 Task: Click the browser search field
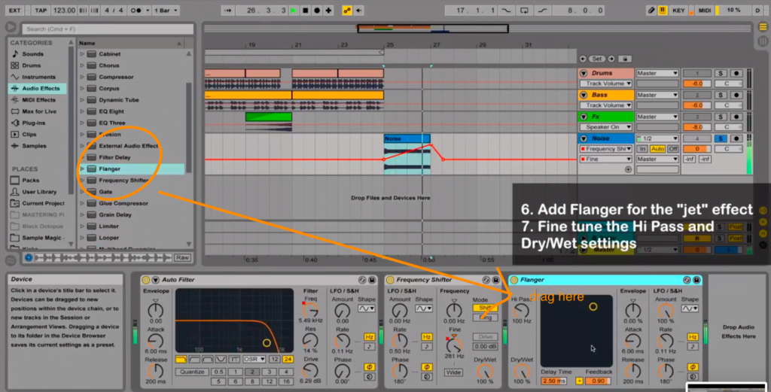108,29
